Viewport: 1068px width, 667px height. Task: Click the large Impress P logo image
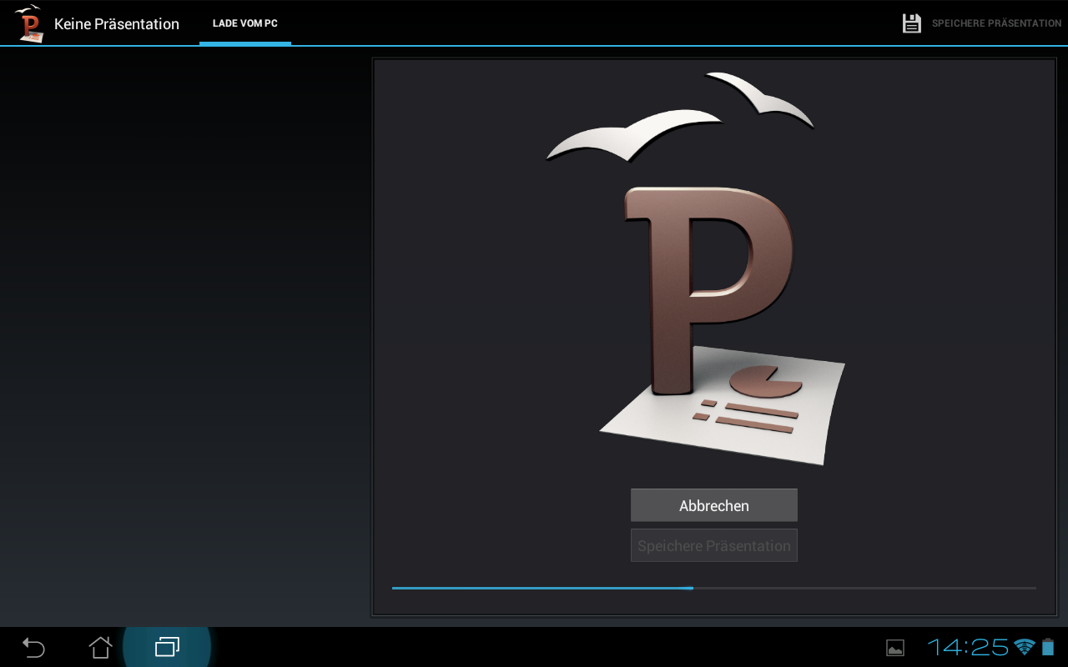pos(696,268)
